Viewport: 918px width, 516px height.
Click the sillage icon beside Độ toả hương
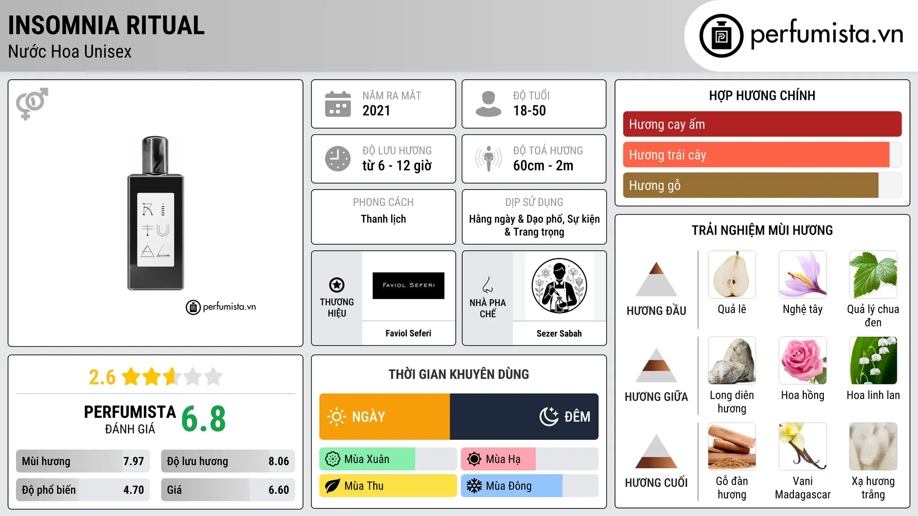489,159
